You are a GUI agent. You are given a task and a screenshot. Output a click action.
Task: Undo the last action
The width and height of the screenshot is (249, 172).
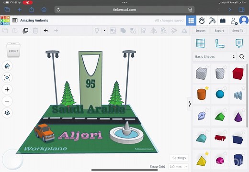click(x=46, y=31)
